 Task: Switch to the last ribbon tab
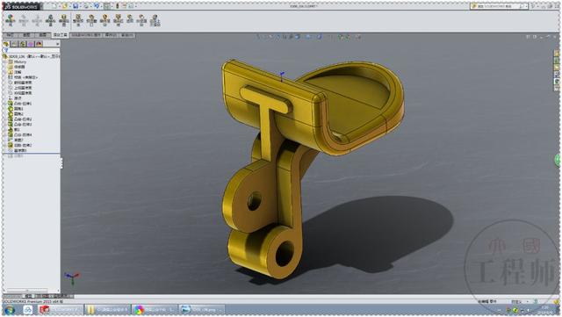[127, 35]
